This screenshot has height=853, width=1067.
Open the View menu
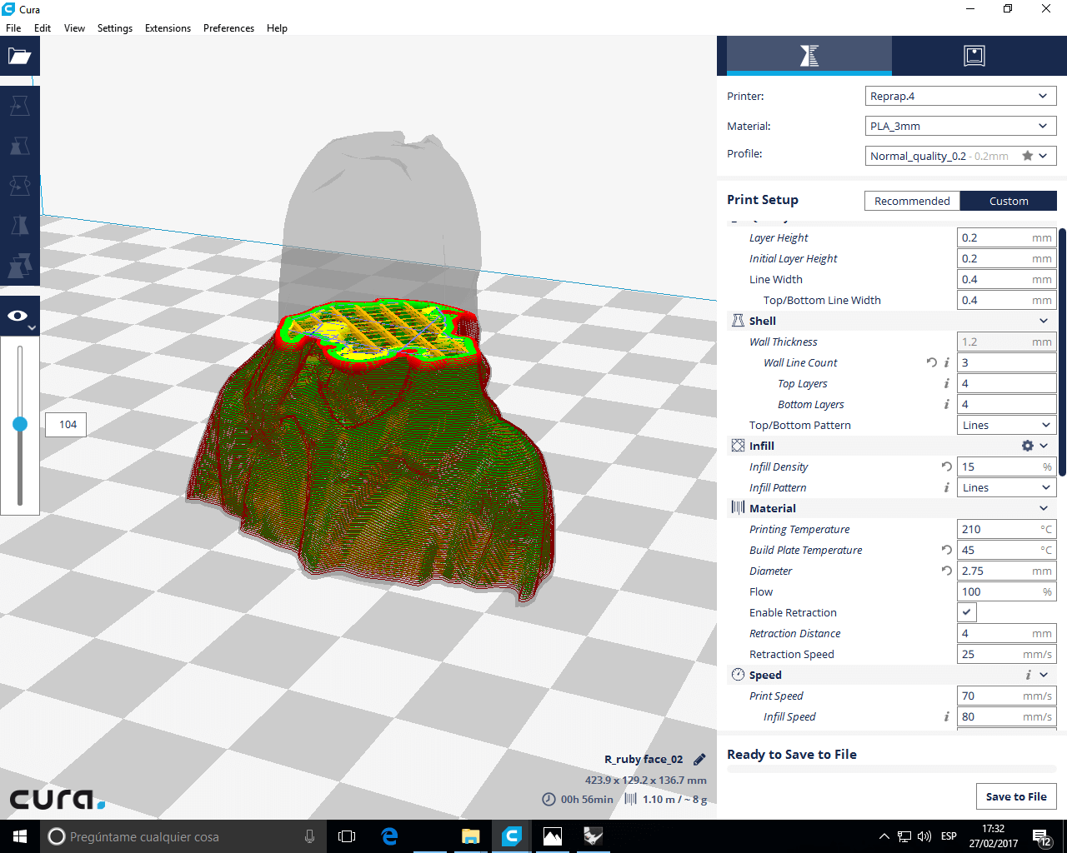[74, 28]
